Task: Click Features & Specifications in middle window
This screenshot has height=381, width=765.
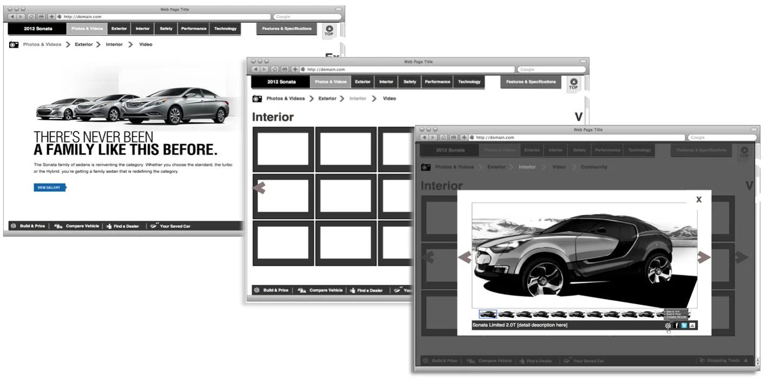Action: click(531, 82)
